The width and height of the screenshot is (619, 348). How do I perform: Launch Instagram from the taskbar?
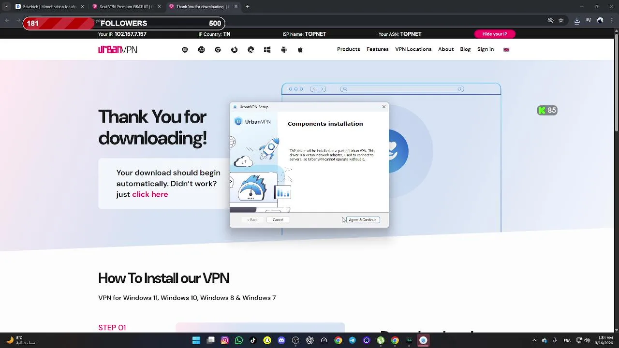pyautogui.click(x=225, y=341)
